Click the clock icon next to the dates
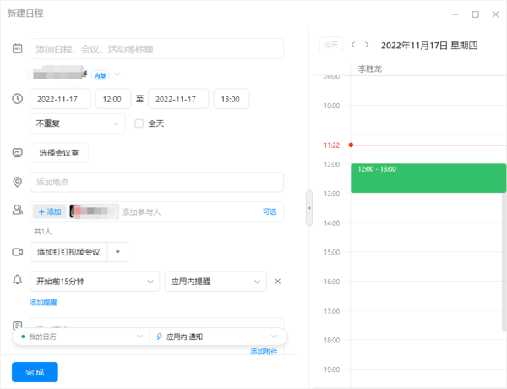 pyautogui.click(x=17, y=99)
